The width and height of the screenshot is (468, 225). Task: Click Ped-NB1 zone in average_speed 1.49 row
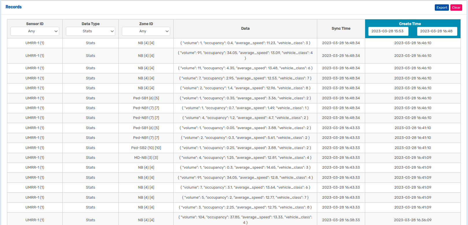(146, 108)
